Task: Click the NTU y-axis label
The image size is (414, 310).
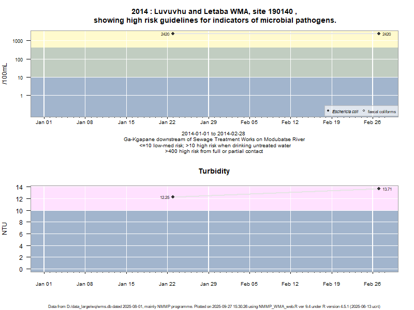Action: click(x=5, y=228)
